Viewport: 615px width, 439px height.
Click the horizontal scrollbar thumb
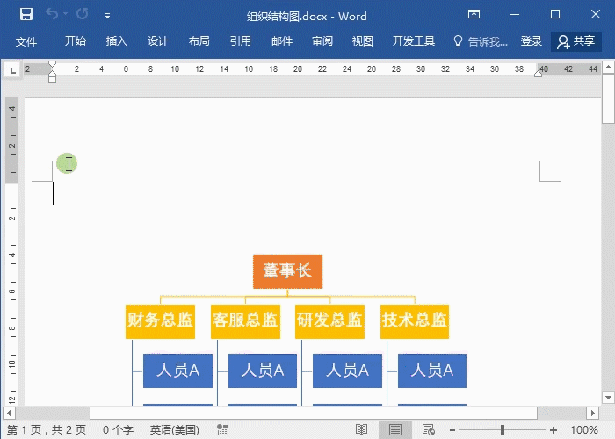(314, 413)
